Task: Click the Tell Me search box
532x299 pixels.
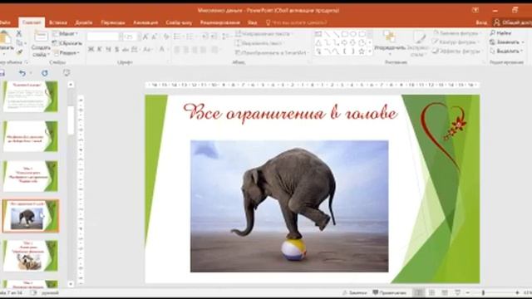Action: 296,22
